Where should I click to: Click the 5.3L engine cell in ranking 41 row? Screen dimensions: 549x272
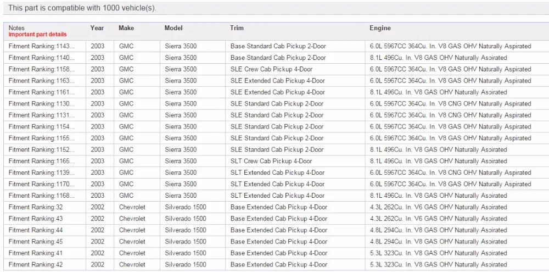tap(457, 253)
